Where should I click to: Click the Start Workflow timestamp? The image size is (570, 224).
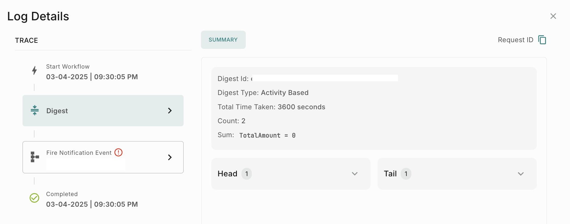92,77
